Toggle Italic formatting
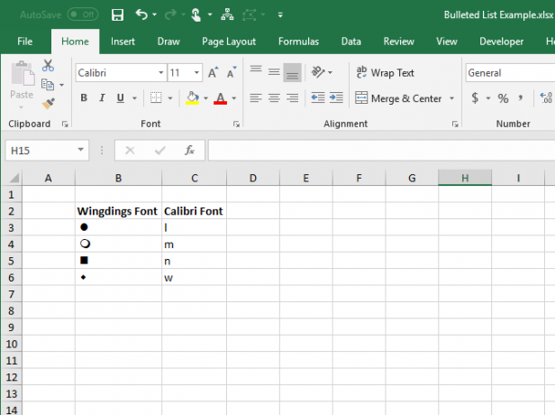The height and width of the screenshot is (415, 555). [102, 97]
